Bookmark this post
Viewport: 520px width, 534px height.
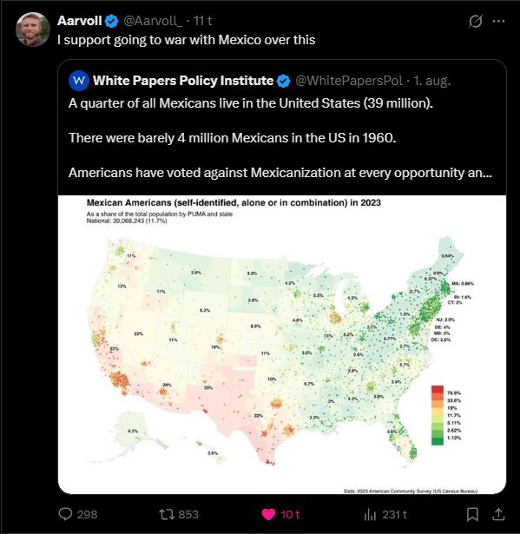[472, 514]
